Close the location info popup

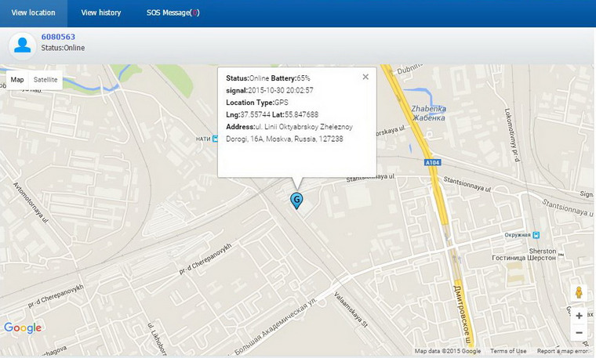click(x=365, y=77)
